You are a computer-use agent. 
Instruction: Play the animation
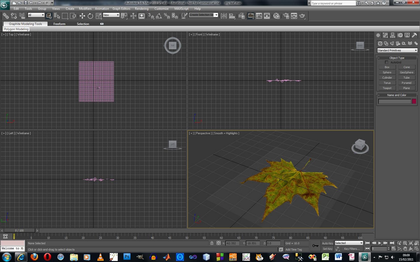coord(380,243)
